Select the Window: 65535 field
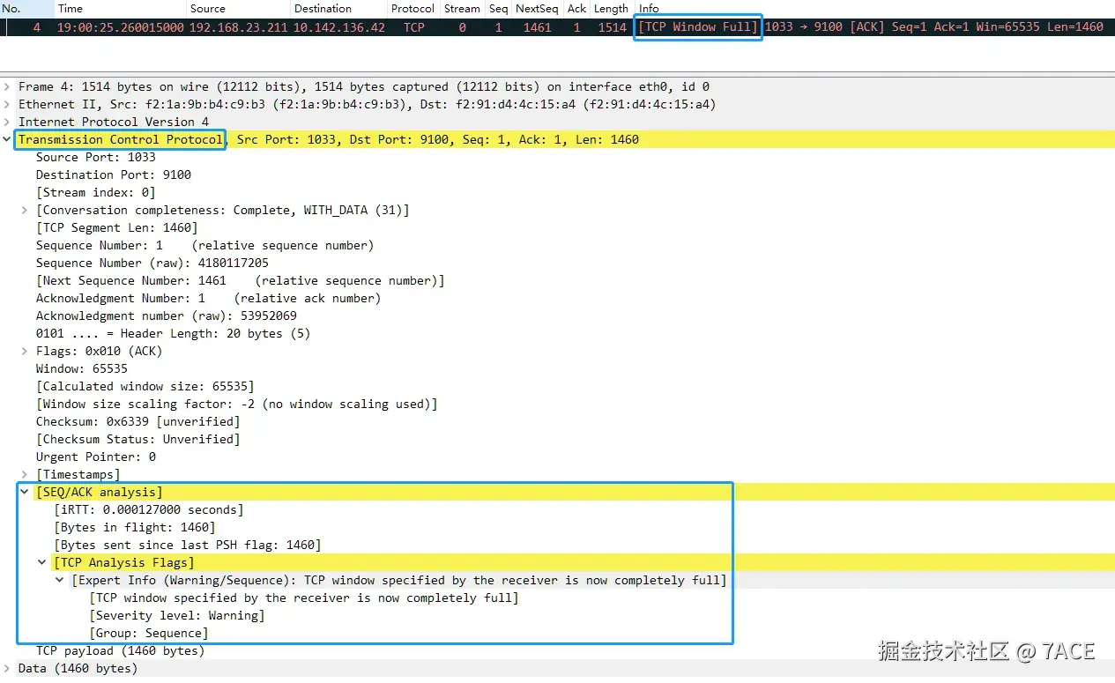Viewport: 1115px width, 683px height. 81,368
